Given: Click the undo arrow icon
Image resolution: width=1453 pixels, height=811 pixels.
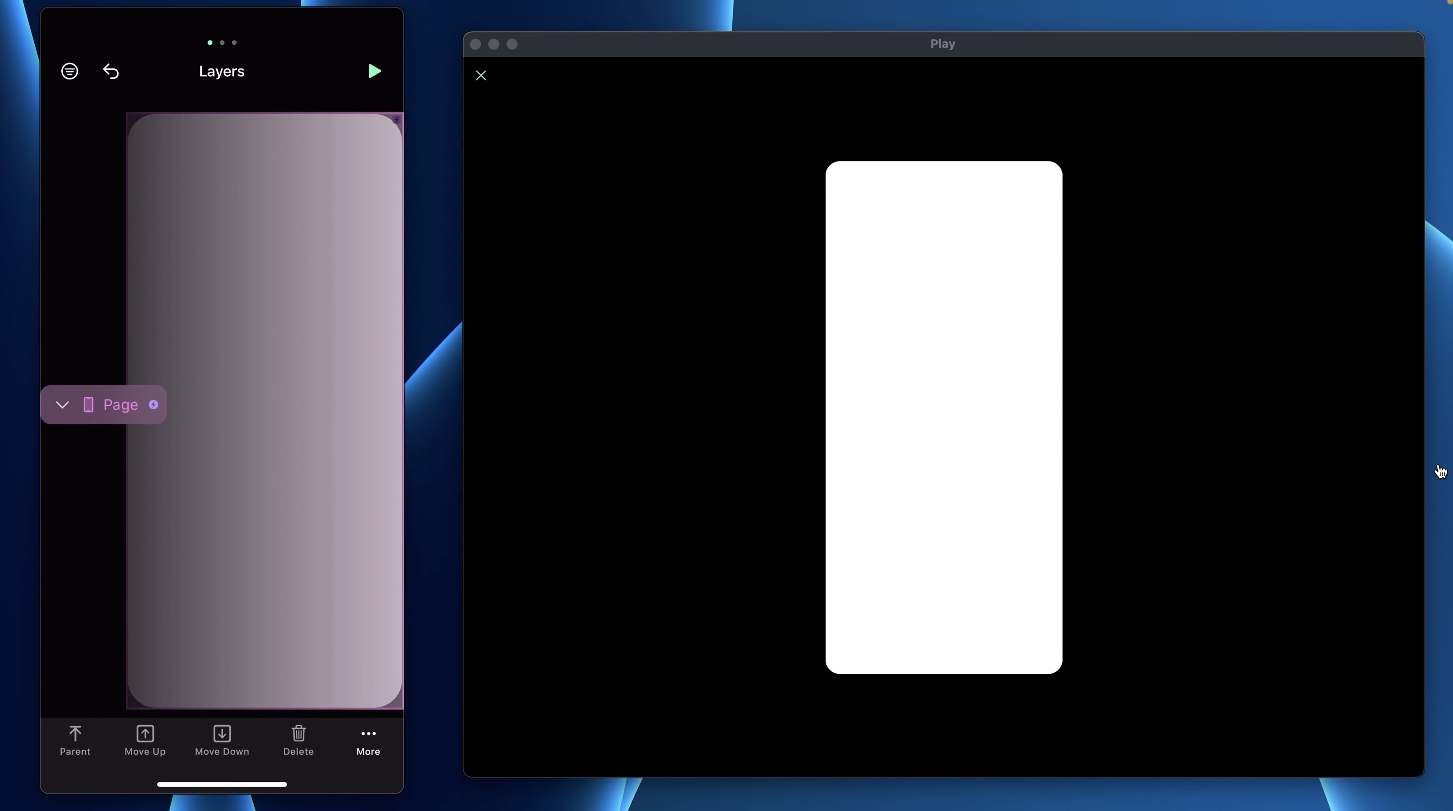Looking at the screenshot, I should [x=111, y=72].
